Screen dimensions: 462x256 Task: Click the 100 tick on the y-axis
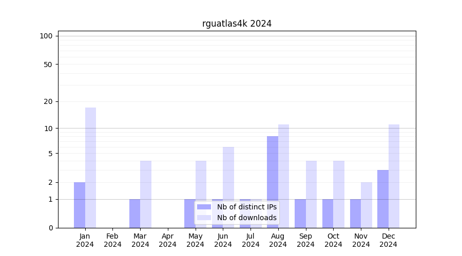pos(46,36)
